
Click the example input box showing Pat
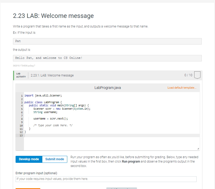(107, 41)
